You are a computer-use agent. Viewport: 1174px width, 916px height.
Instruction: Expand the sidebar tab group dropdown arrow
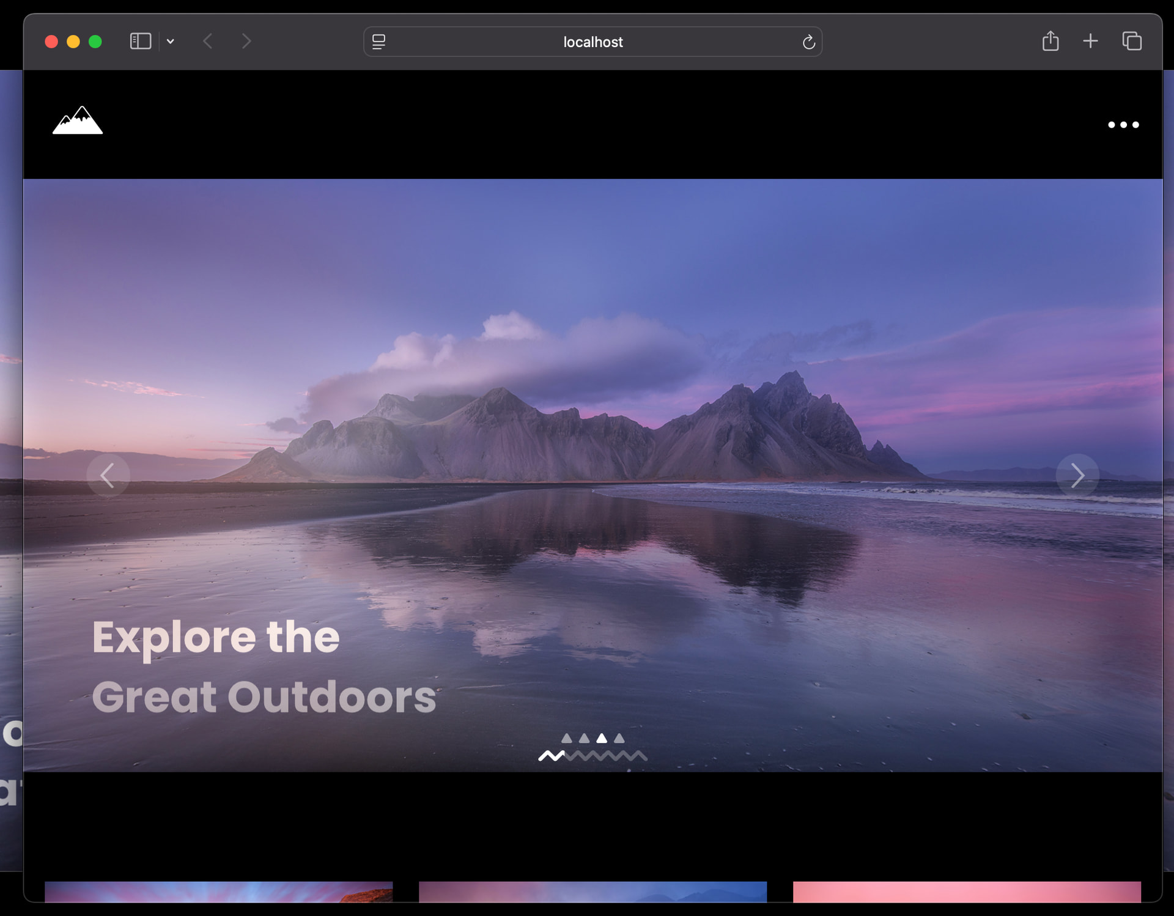pos(171,42)
